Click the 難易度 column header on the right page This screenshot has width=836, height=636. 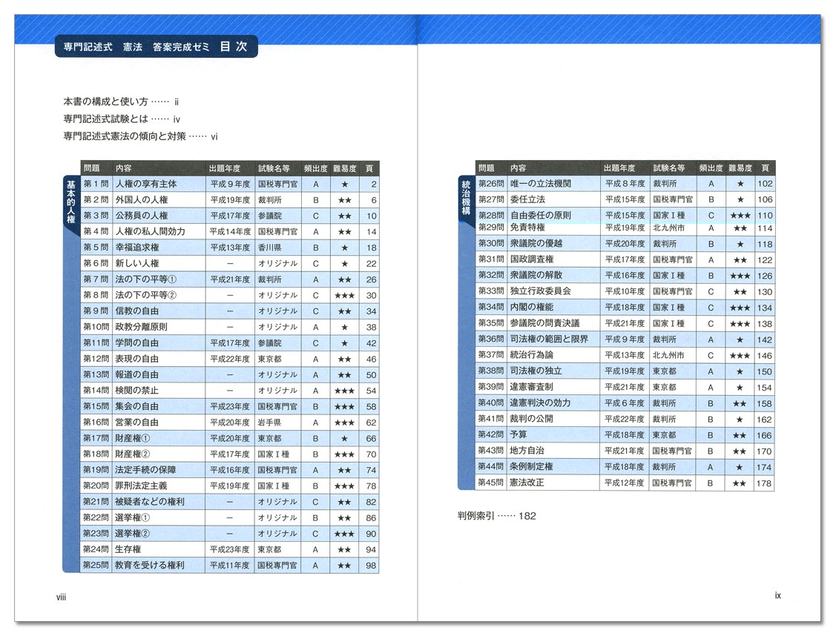740,169
